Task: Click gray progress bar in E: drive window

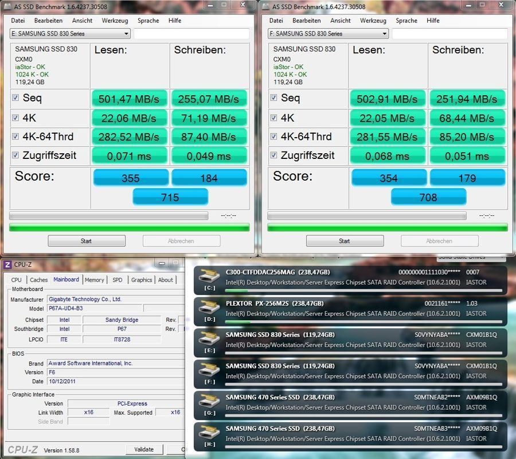Action: coord(108,216)
